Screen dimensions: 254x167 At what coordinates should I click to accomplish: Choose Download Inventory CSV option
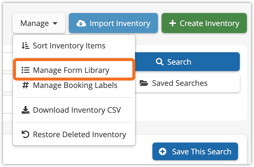tap(74, 110)
